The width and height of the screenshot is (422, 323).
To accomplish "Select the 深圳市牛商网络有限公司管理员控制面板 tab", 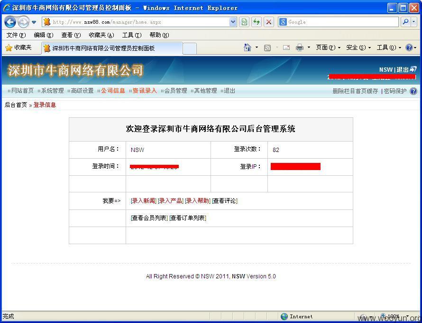I will [x=112, y=48].
